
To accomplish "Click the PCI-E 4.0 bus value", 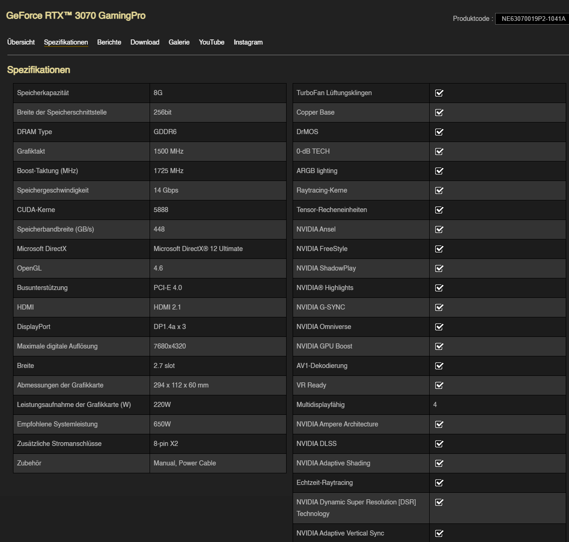I will click(168, 288).
